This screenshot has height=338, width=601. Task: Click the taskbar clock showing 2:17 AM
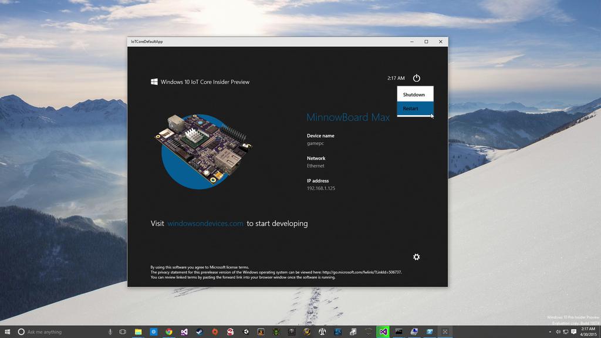click(588, 332)
